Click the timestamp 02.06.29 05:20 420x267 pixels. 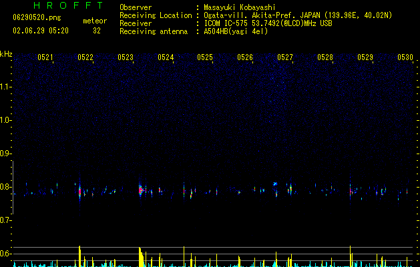tap(41, 31)
